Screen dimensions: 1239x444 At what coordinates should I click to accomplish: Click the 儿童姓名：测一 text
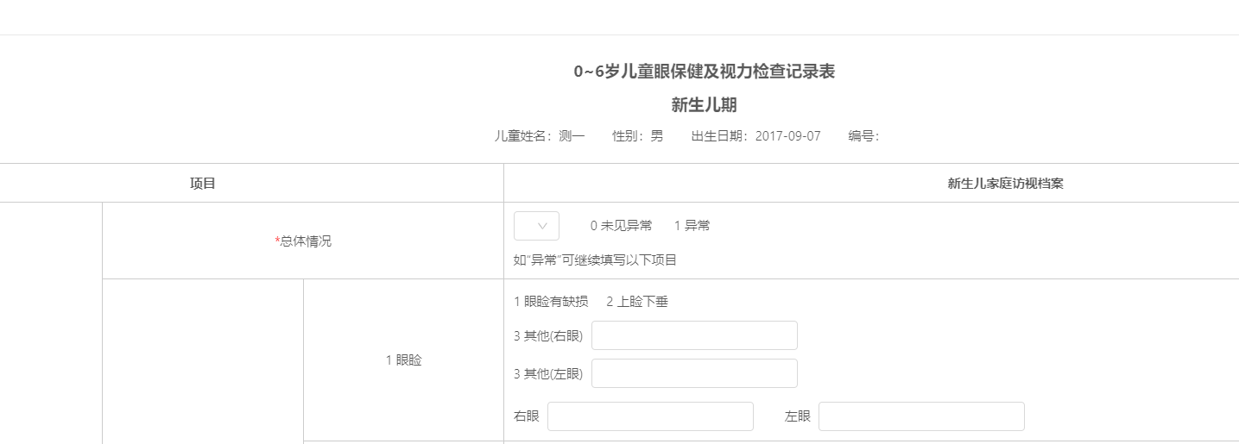tap(540, 136)
